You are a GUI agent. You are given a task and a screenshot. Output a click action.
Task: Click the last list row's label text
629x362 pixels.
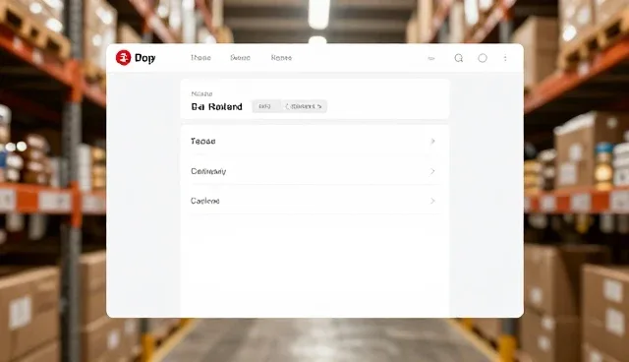click(205, 201)
